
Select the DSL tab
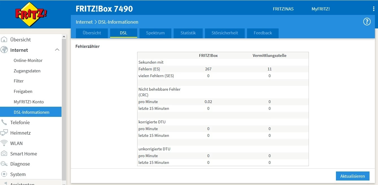pos(124,33)
